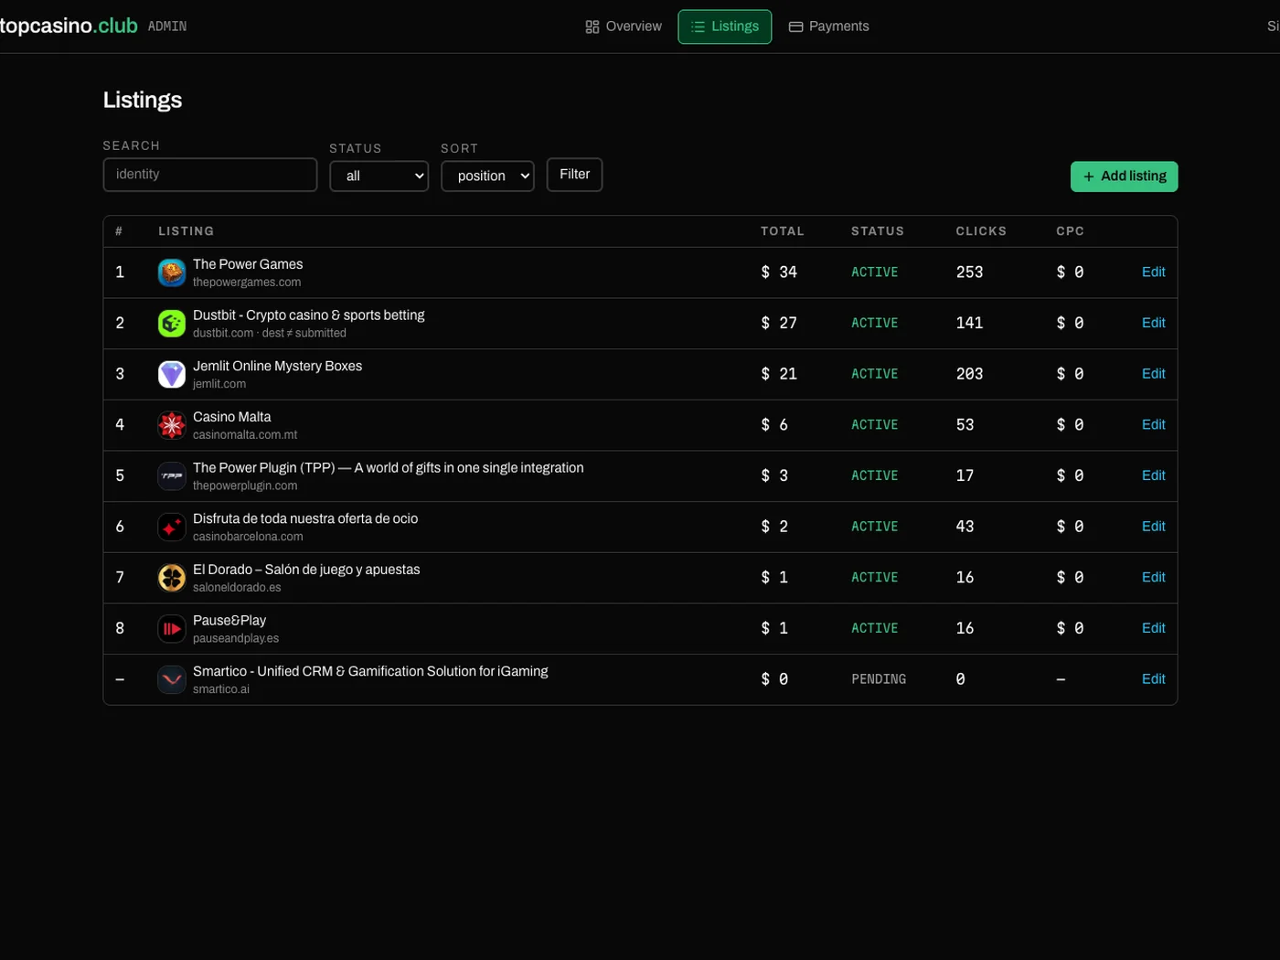Edit the Jemlit Online Mystery Boxes listing
Image resolution: width=1280 pixels, height=960 pixels.
[x=1154, y=374]
